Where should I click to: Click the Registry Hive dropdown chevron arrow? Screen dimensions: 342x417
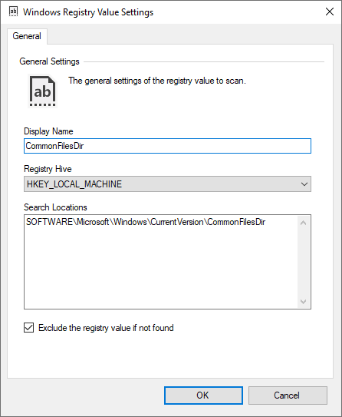[x=304, y=184]
